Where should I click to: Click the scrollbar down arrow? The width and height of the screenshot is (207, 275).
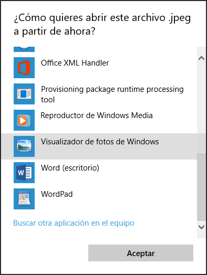[x=201, y=227]
